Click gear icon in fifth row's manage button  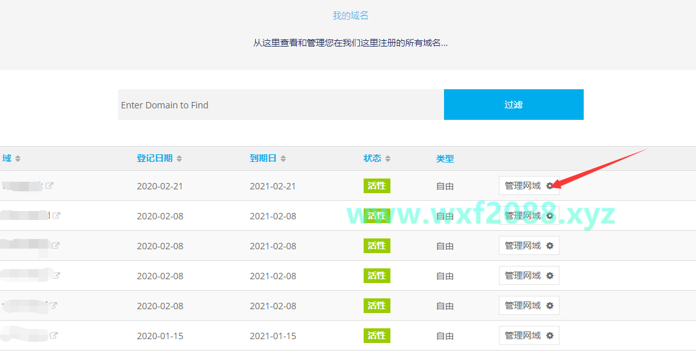click(x=549, y=305)
